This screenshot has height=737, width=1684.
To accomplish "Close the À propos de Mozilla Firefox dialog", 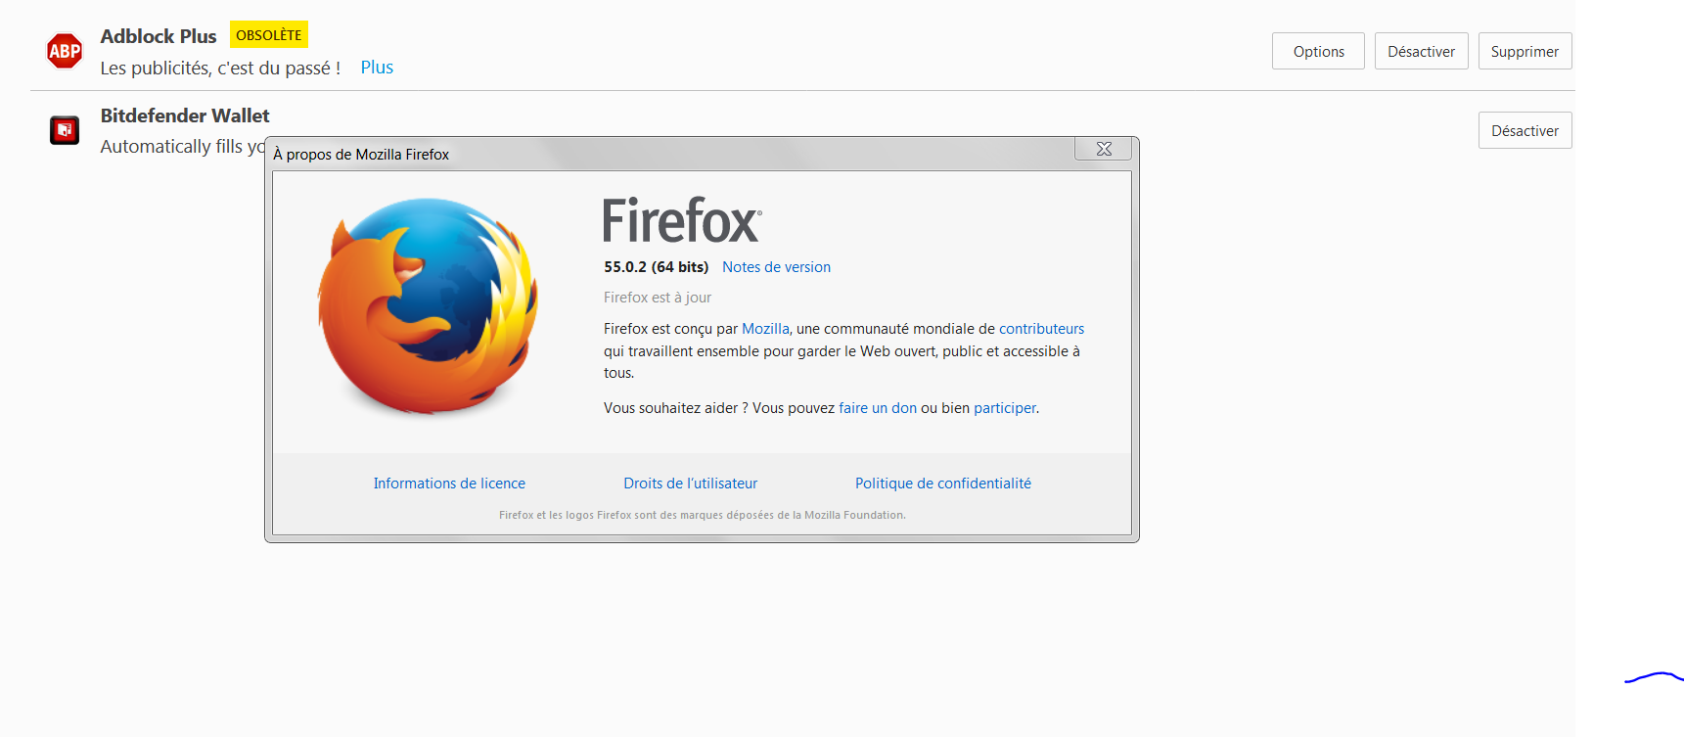I will (x=1104, y=149).
